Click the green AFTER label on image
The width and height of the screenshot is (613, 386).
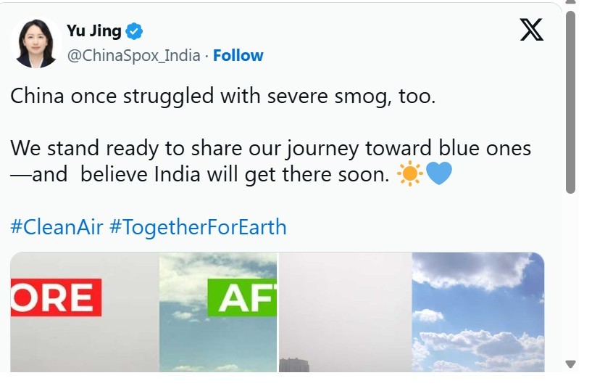click(x=242, y=298)
